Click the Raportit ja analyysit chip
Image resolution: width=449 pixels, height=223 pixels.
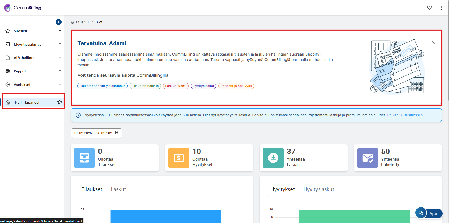pos(236,86)
